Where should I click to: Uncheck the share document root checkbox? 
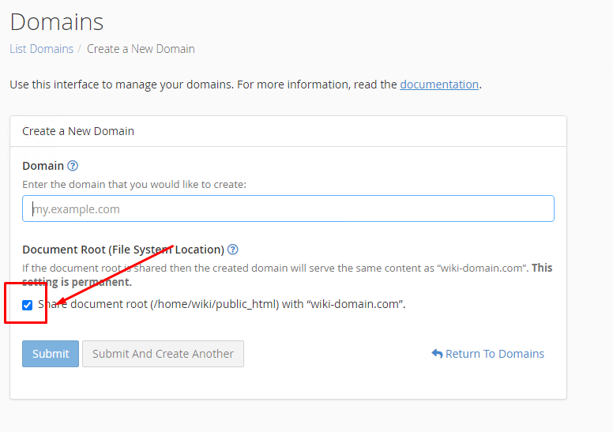click(x=28, y=305)
